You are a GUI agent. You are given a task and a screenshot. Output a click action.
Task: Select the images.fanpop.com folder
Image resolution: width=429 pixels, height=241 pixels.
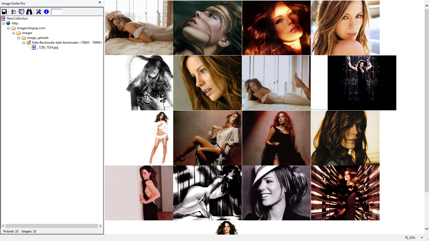pyautogui.click(x=31, y=28)
